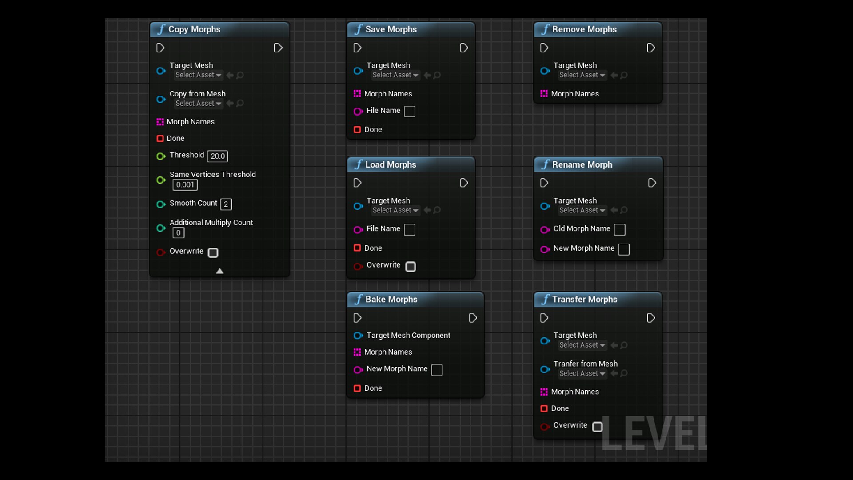Open Tranfer from Mesh Select Asset dropdown
Image resolution: width=853 pixels, height=480 pixels.
pos(582,373)
